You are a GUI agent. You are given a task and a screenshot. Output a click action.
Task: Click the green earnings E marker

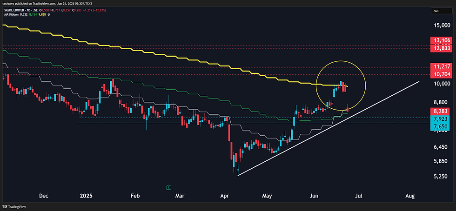168,187
